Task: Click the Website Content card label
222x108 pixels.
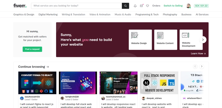Action: [x=165, y=43]
